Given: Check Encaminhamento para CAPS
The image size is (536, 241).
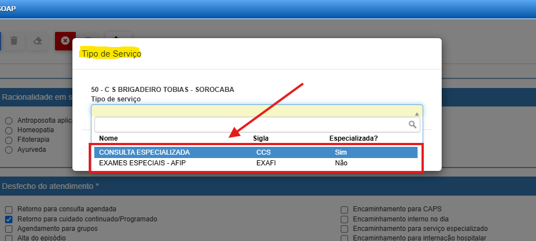Looking at the screenshot, I should (345, 209).
